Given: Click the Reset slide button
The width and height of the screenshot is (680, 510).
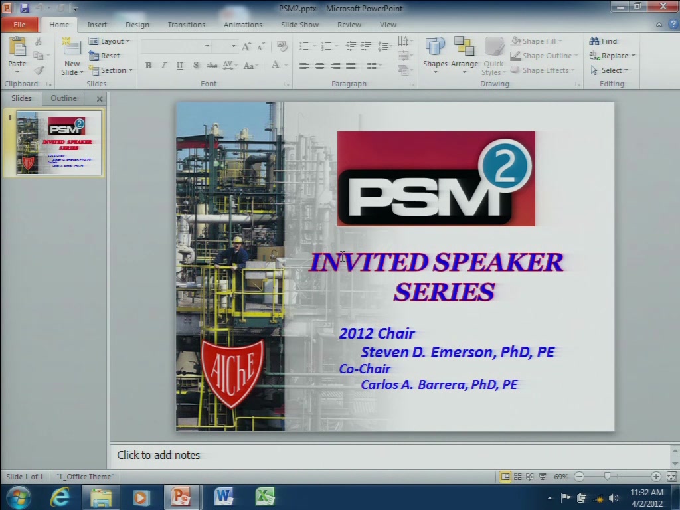Looking at the screenshot, I should click(104, 56).
